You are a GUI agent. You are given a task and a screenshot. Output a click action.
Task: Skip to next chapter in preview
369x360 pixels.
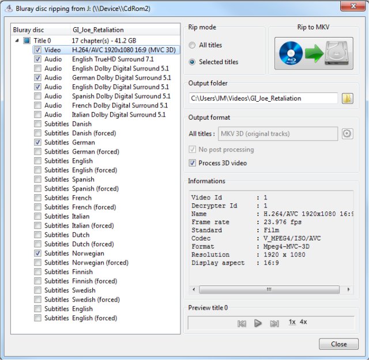click(x=274, y=324)
